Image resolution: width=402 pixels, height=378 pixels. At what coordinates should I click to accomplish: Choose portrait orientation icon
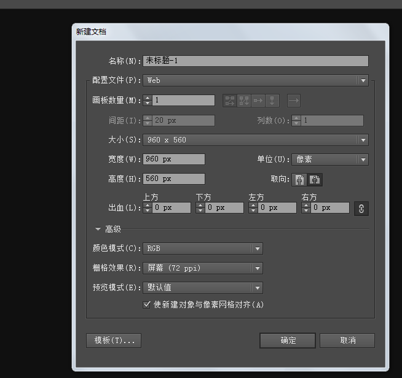[x=299, y=179]
